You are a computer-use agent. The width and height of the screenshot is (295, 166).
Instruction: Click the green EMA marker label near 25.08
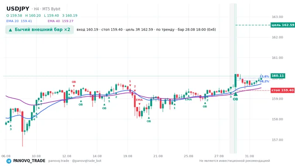189,100
